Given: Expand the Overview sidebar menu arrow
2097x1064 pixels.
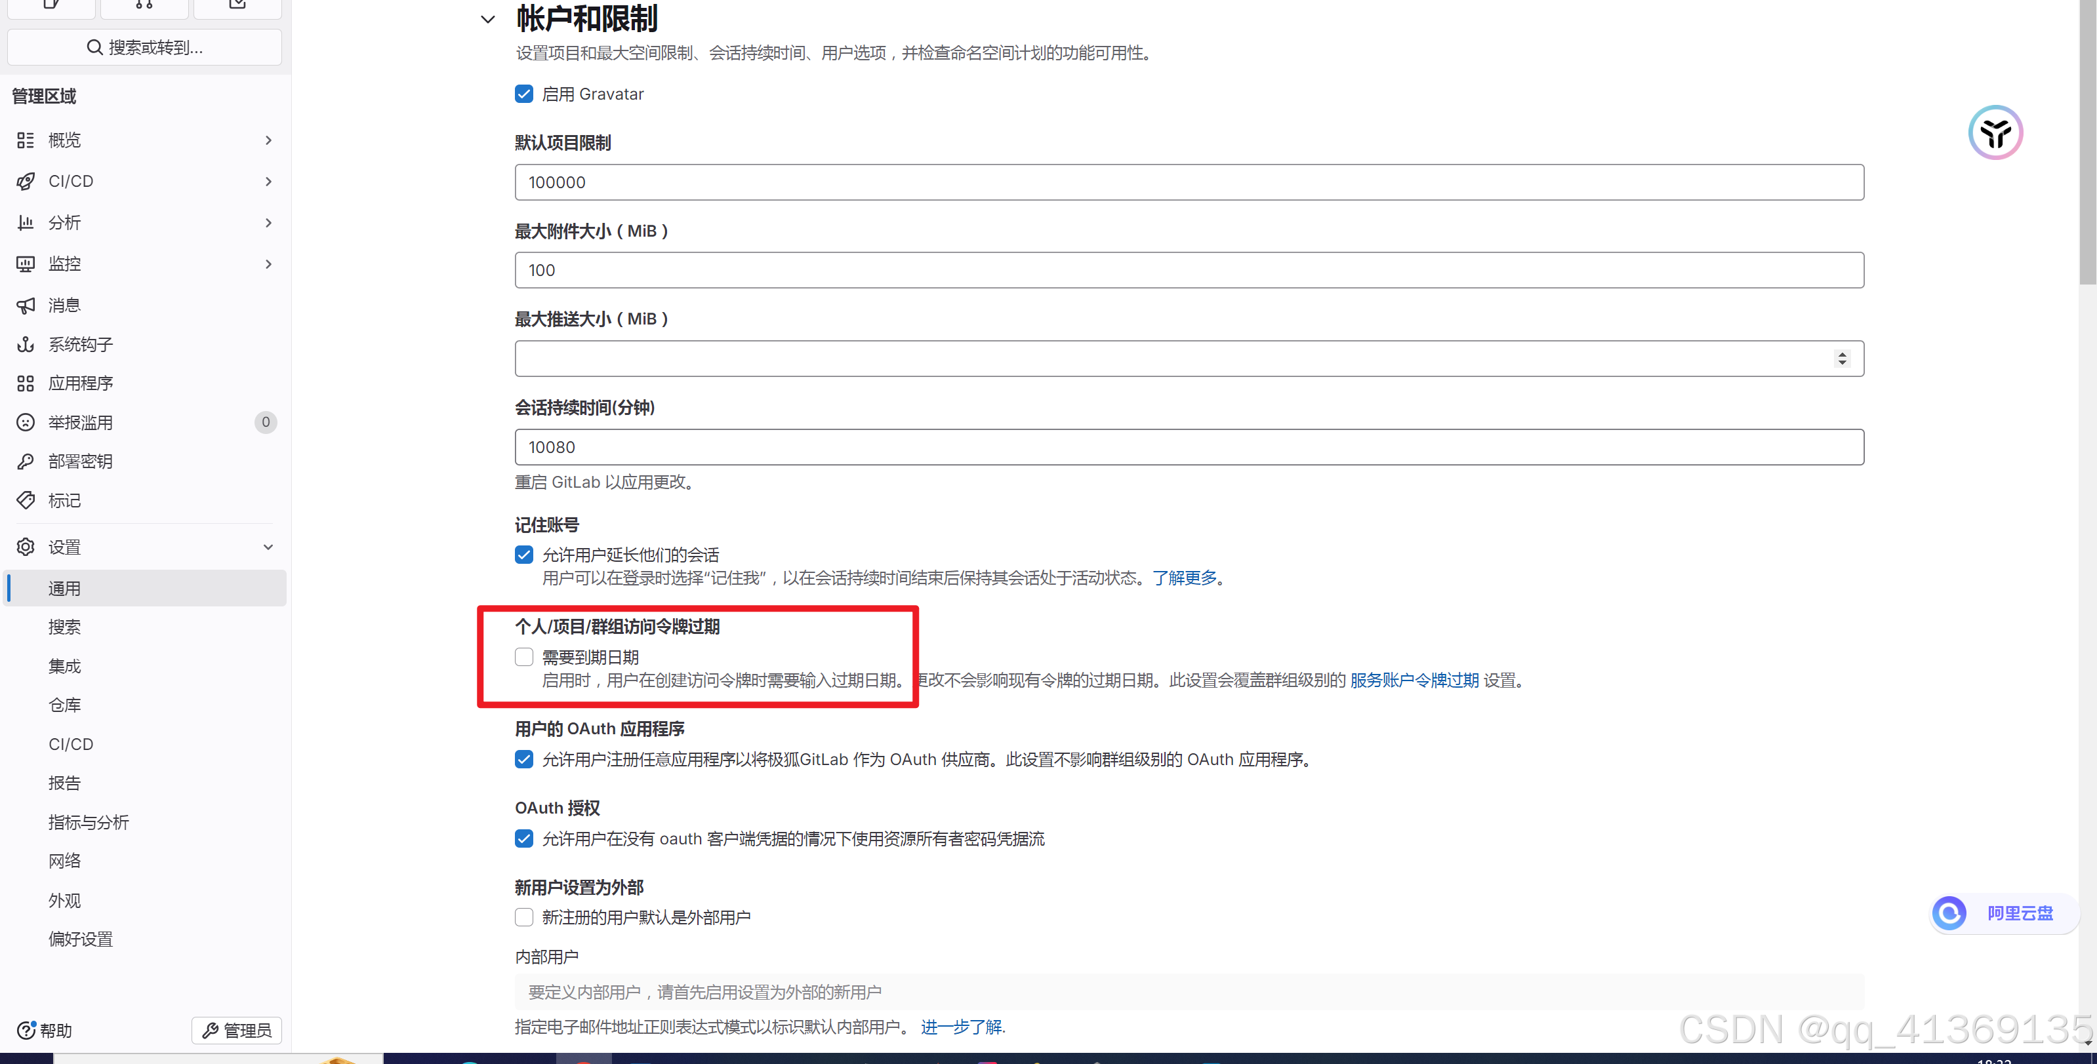Looking at the screenshot, I should pos(268,141).
